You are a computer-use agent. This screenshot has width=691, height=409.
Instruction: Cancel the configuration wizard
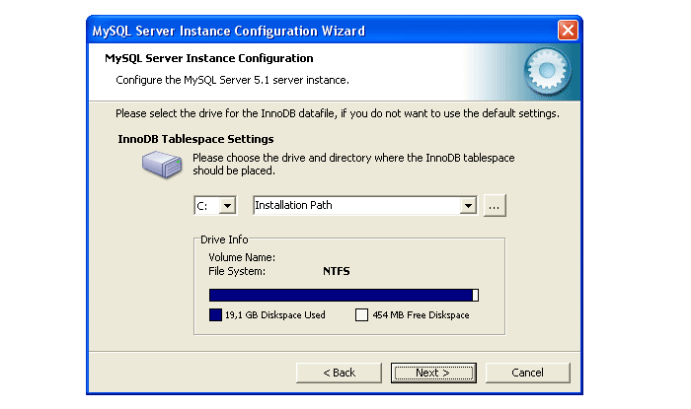(x=527, y=373)
